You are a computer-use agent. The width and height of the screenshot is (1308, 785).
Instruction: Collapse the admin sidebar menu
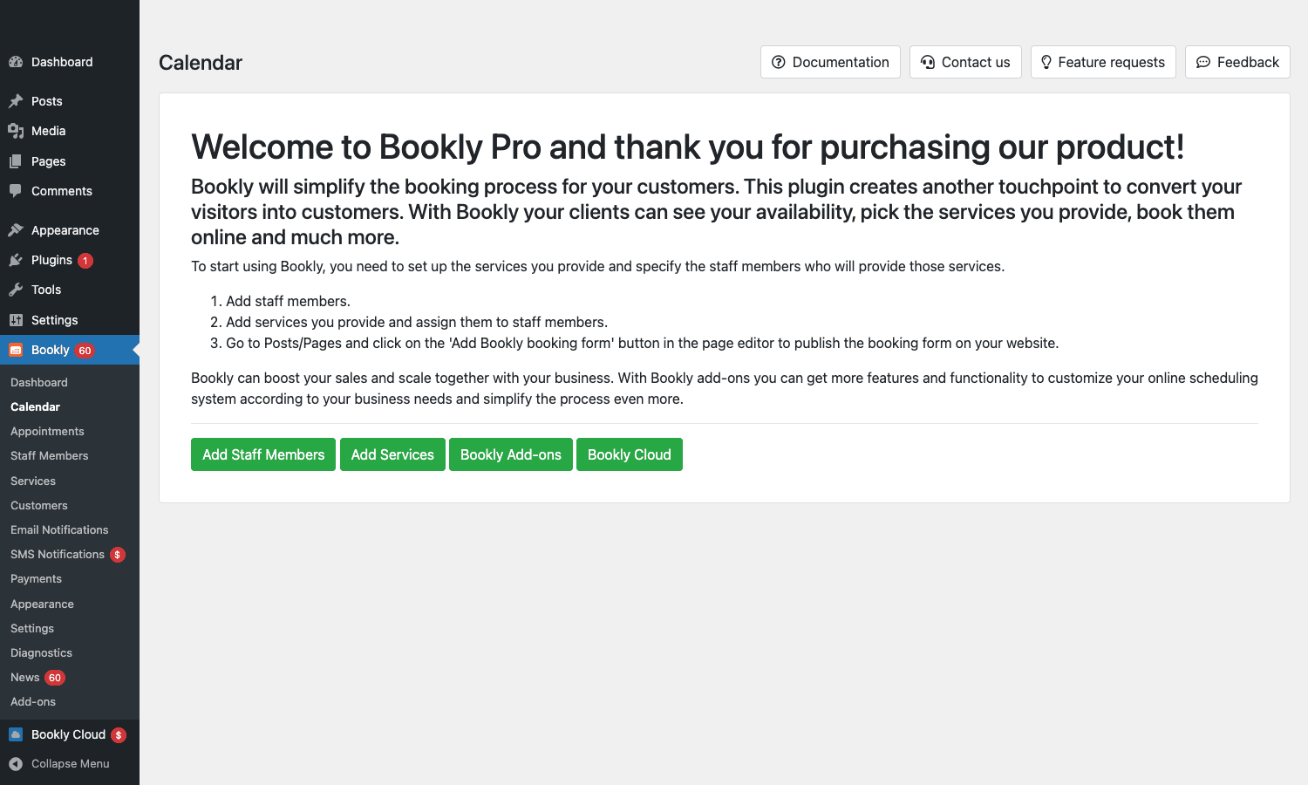click(x=70, y=763)
